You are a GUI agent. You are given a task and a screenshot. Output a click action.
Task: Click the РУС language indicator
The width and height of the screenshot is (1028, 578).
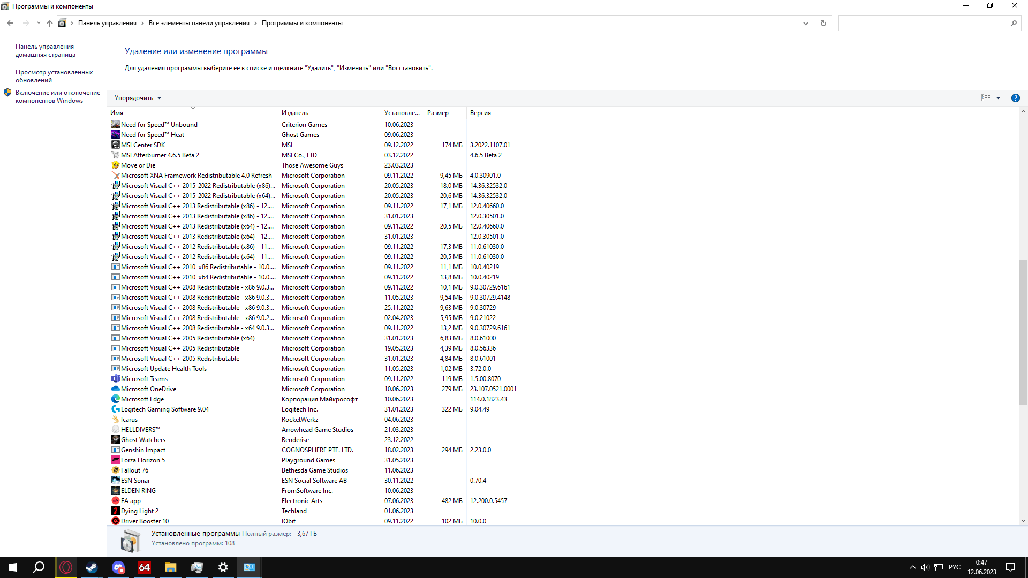(x=954, y=567)
